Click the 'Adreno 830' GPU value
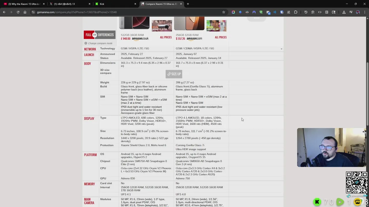 pos(128,179)
